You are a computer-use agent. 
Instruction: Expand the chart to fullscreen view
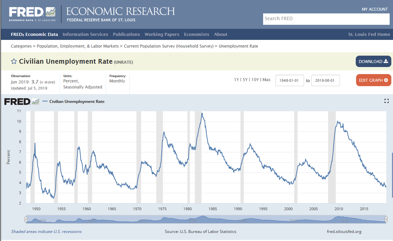[386, 101]
